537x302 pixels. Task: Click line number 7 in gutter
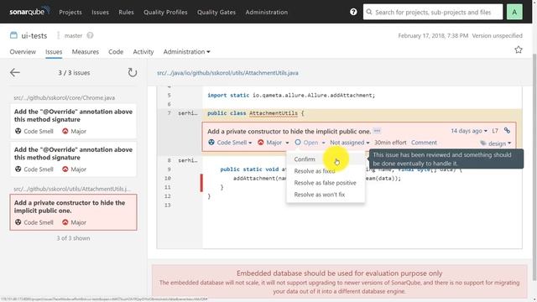pos(169,113)
